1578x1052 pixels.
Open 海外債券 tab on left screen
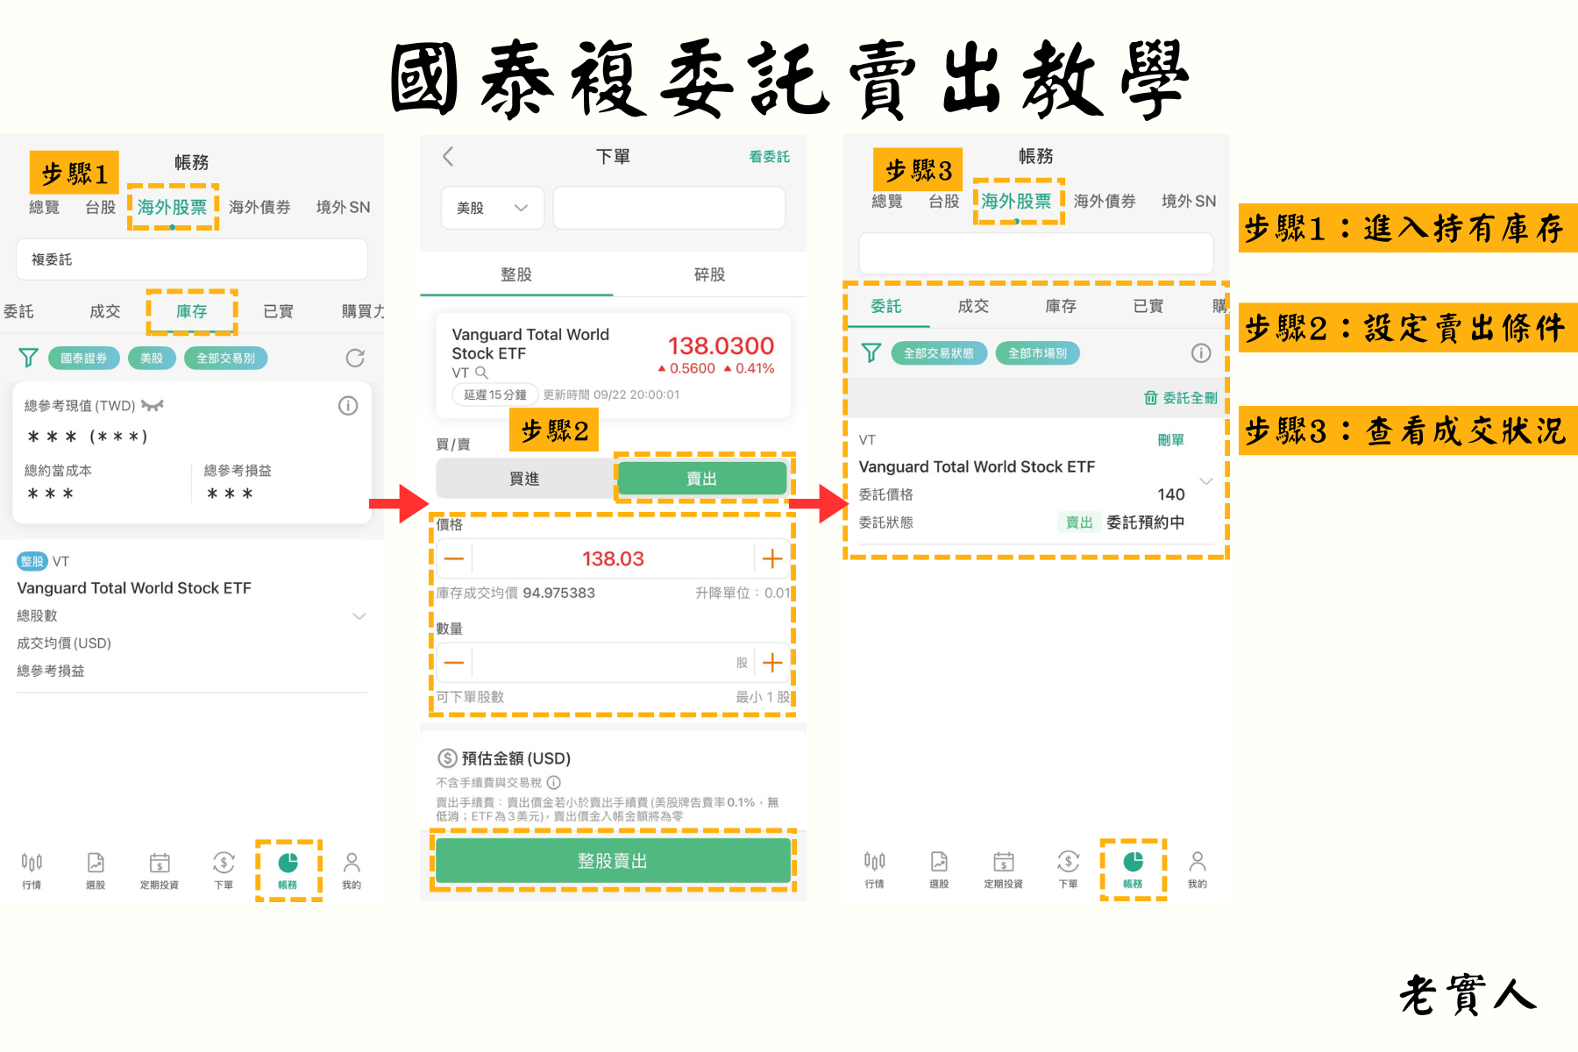point(259,207)
